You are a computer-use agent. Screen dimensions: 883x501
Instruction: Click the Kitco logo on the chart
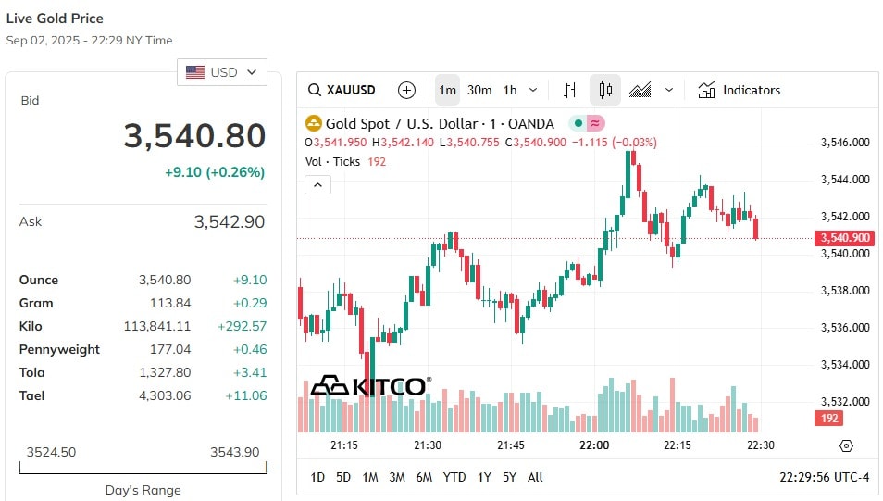(371, 386)
